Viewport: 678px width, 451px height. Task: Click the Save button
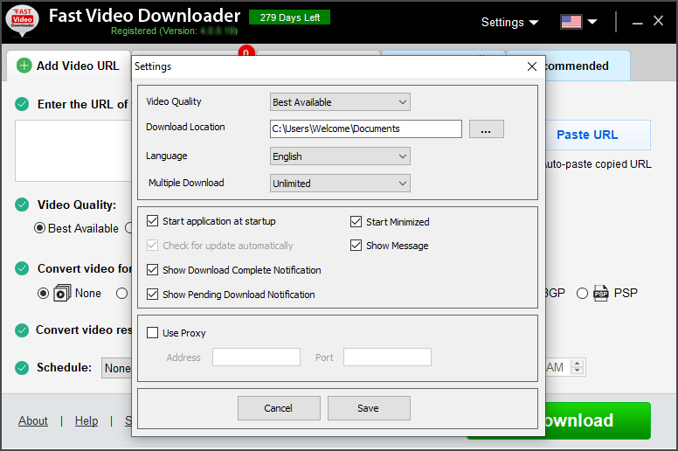pyautogui.click(x=369, y=408)
